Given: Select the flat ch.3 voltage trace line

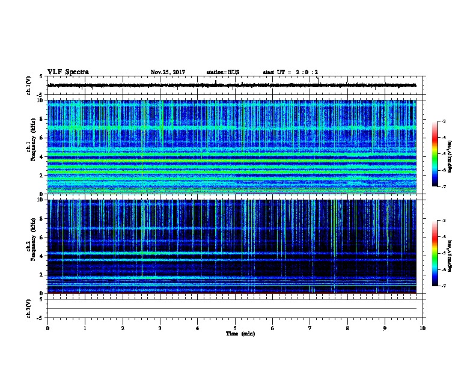Looking at the screenshot, I should point(232,309).
